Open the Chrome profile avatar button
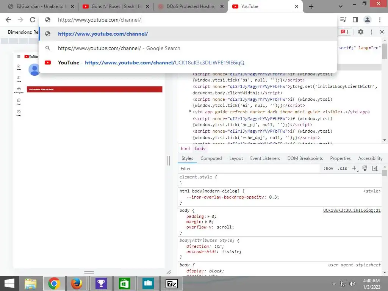The image size is (388, 291). [x=368, y=20]
